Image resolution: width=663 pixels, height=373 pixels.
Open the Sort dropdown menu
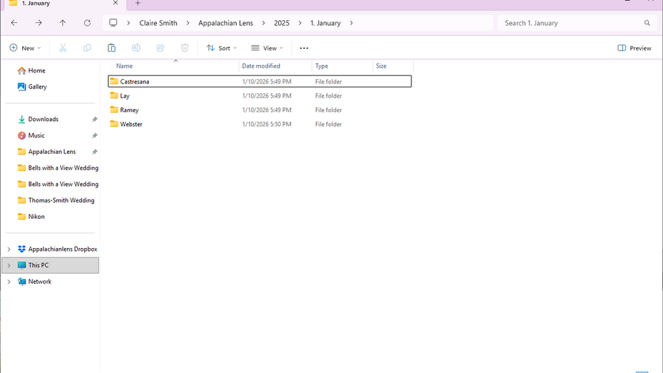(x=222, y=48)
